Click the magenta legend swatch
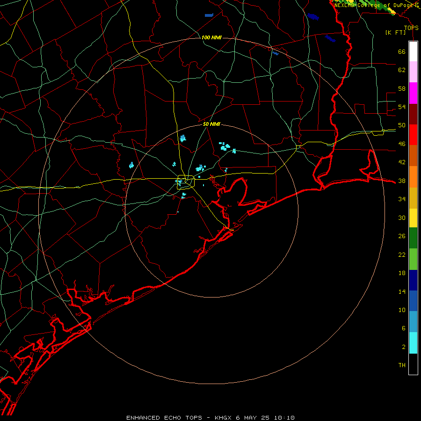The width and height of the screenshot is (421, 421). [x=413, y=93]
